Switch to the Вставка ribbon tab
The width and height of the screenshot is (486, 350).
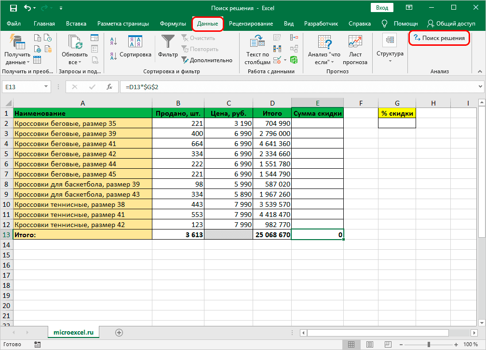76,24
